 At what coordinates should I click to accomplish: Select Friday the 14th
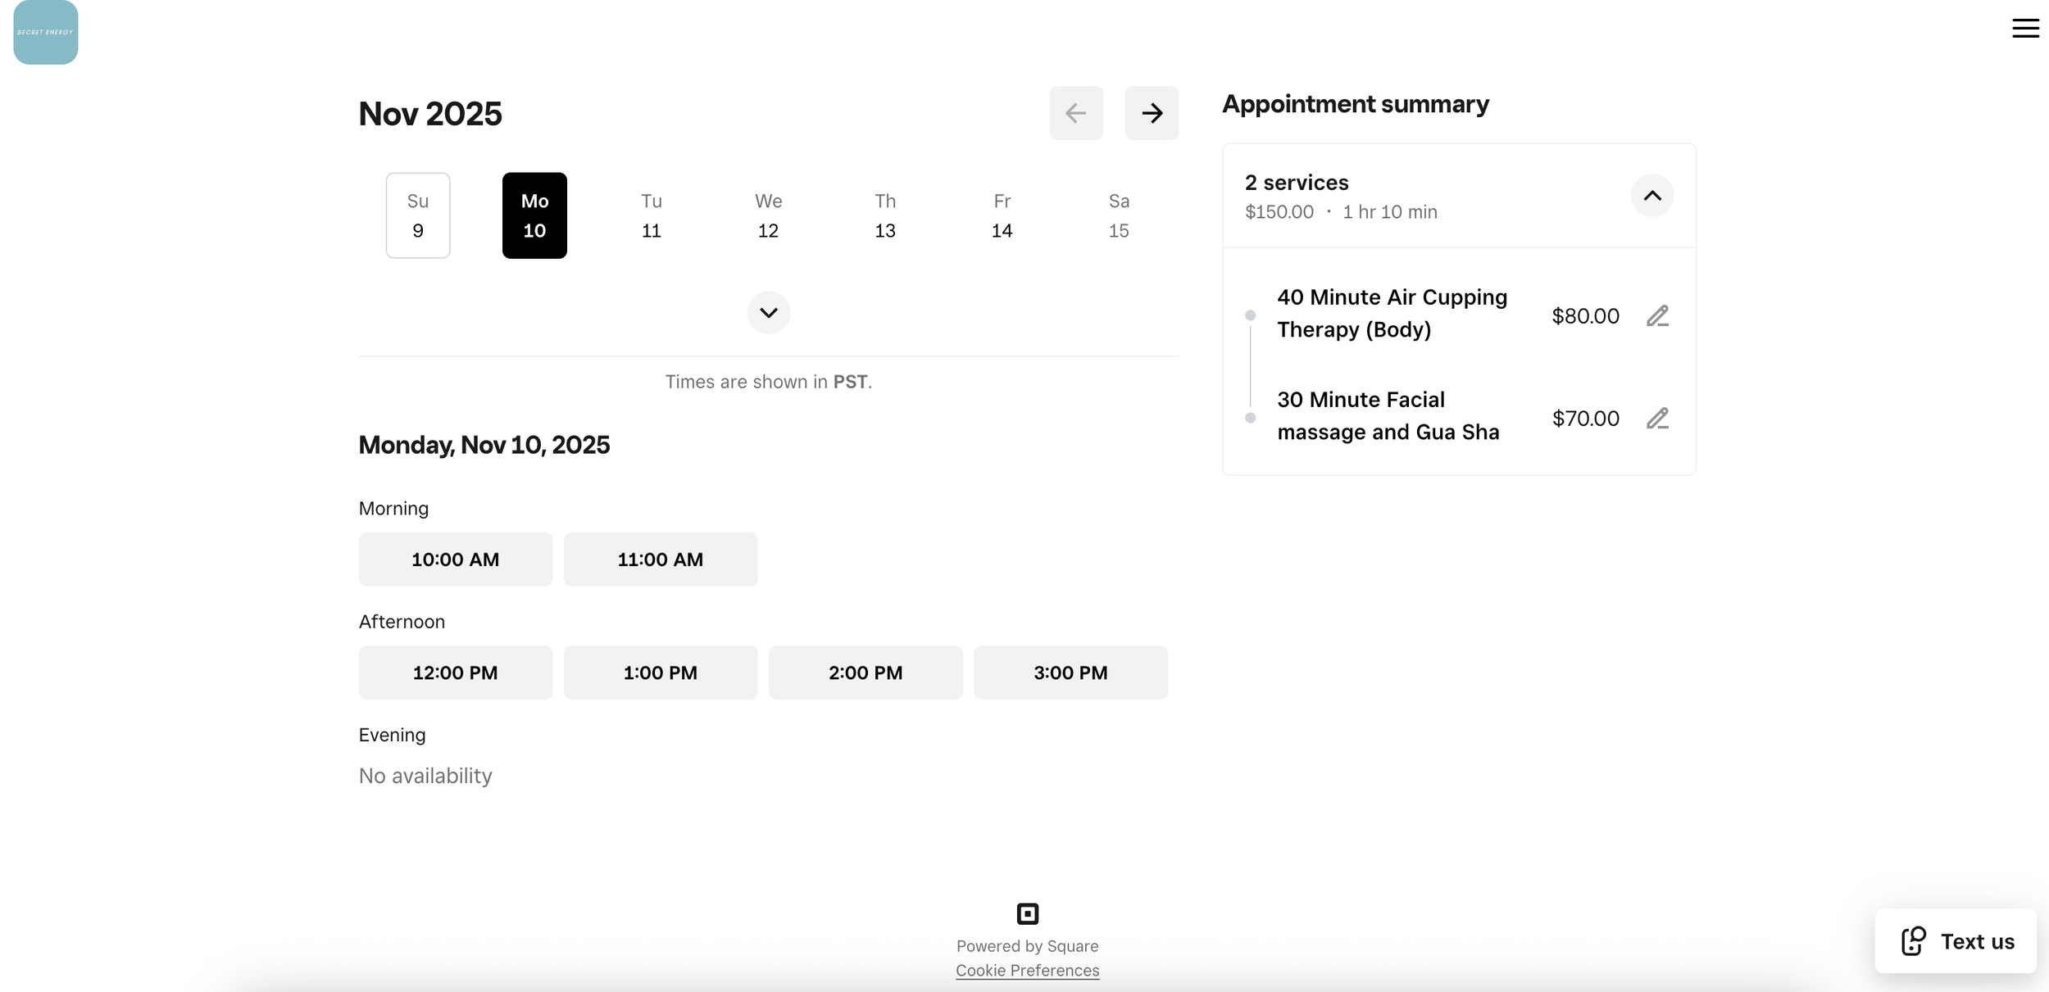[x=1002, y=215]
